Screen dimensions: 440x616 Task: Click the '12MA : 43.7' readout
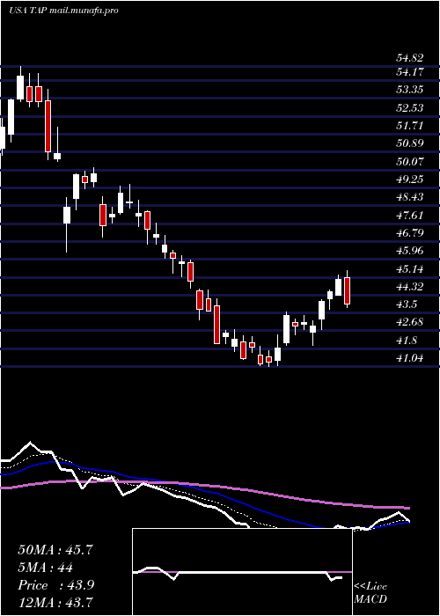(x=55, y=603)
